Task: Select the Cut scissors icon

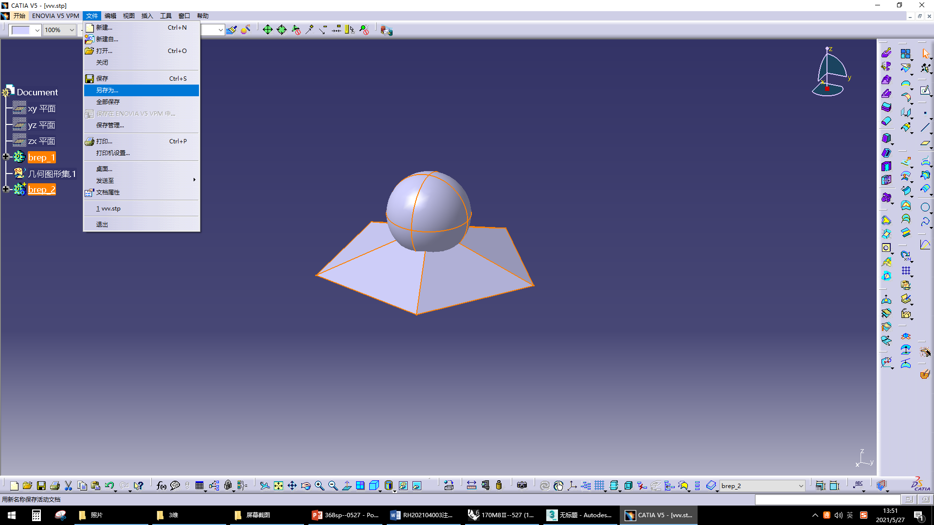Action: point(68,486)
